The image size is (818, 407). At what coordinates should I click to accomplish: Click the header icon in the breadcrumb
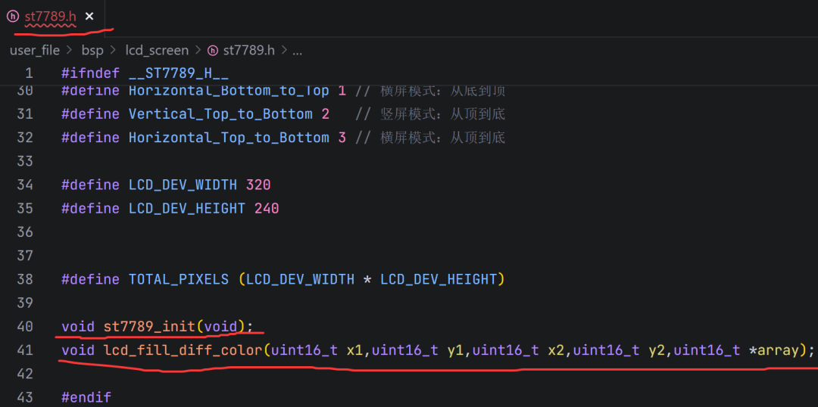coord(213,51)
